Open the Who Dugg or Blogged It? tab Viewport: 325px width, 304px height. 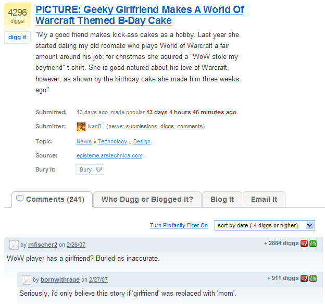(147, 199)
